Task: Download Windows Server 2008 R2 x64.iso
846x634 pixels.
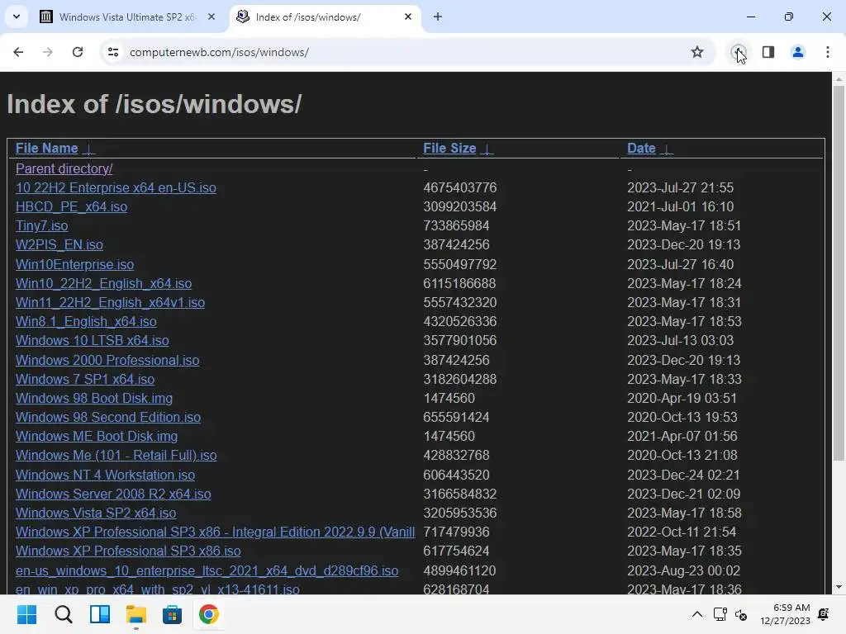Action: pyautogui.click(x=113, y=494)
